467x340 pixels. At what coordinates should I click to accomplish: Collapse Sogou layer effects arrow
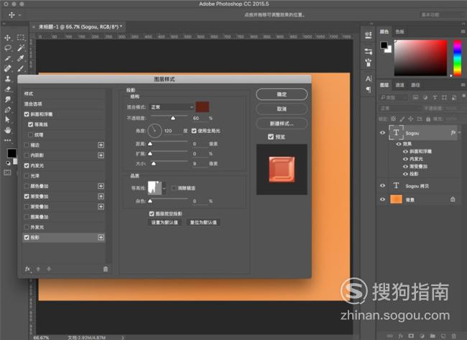point(460,132)
